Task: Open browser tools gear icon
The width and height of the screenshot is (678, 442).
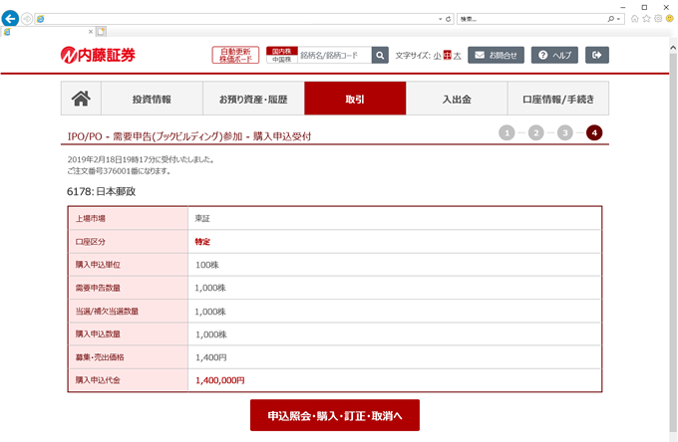Action: click(x=658, y=19)
